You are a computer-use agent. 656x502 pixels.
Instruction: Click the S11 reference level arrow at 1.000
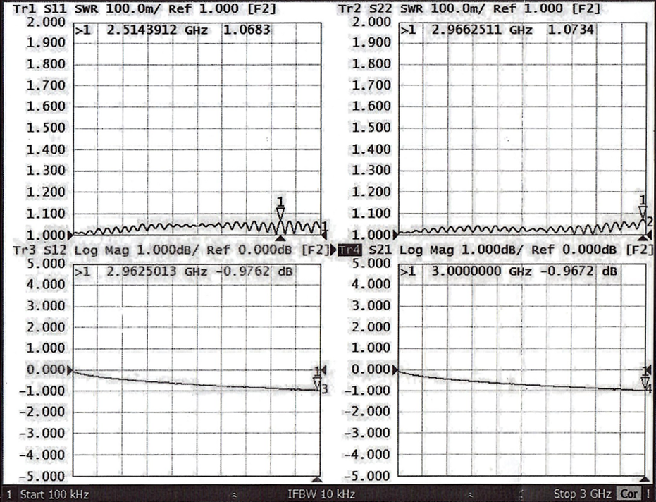click(70, 234)
